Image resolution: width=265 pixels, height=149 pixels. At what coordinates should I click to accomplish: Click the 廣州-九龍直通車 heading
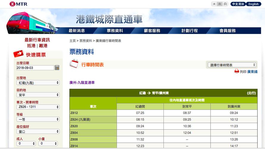(x=82, y=83)
